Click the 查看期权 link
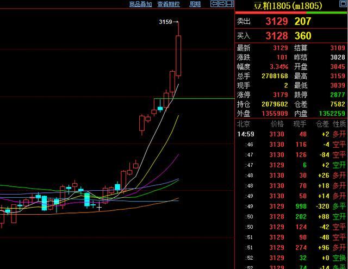This screenshot has height=269, width=348. click(169, 4)
